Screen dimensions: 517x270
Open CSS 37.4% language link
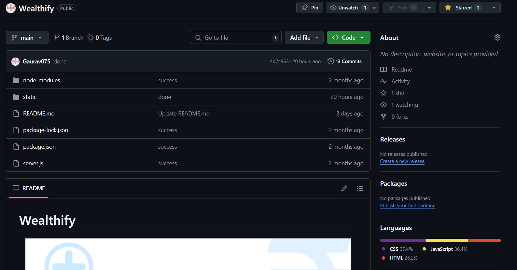(397, 249)
